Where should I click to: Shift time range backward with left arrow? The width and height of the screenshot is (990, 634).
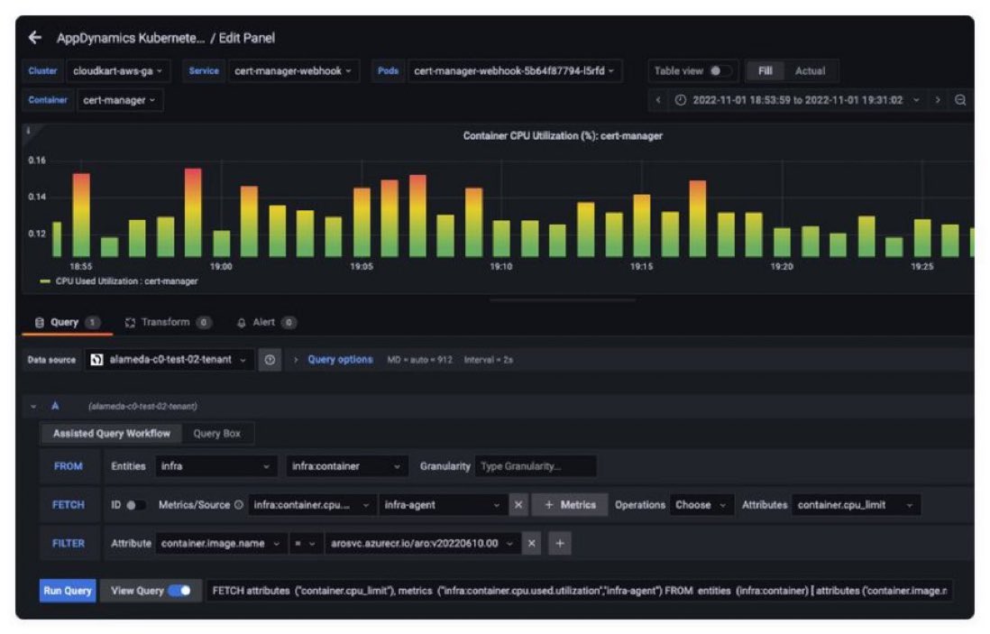[x=658, y=100]
